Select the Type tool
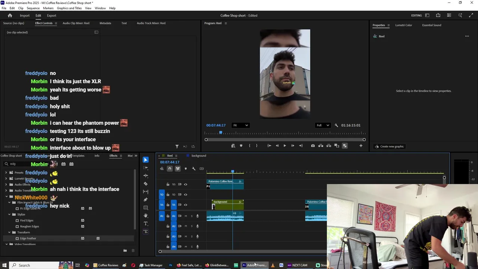This screenshot has width=478, height=269. click(x=146, y=223)
